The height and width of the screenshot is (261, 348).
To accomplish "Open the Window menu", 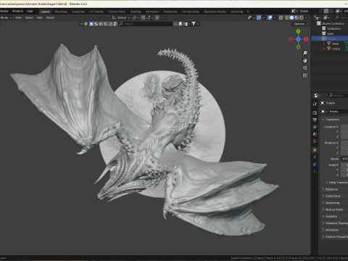I will tap(17, 12).
